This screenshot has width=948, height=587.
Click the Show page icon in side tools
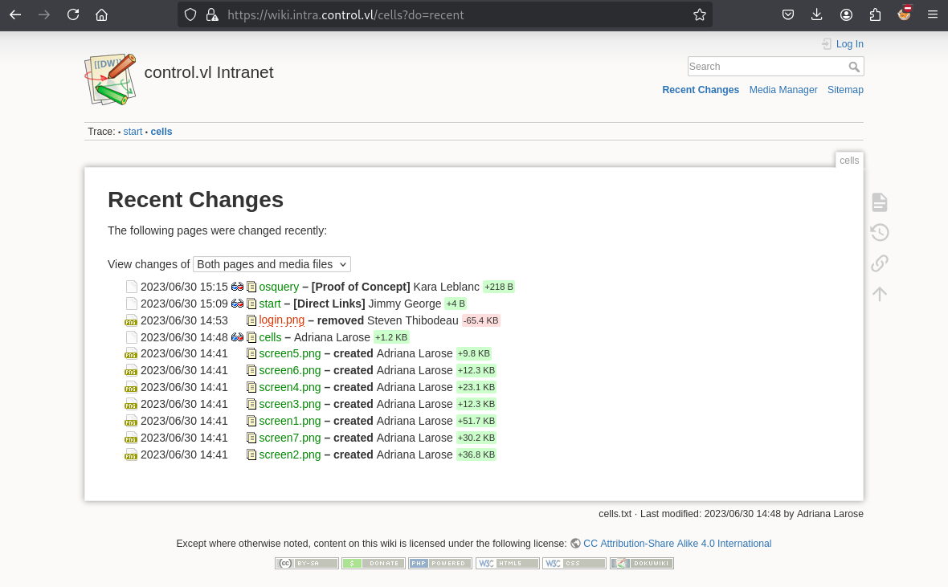880,202
